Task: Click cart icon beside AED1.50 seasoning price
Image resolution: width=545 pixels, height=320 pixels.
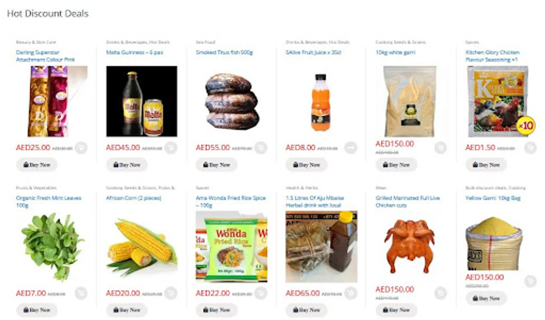Action: click(x=530, y=148)
